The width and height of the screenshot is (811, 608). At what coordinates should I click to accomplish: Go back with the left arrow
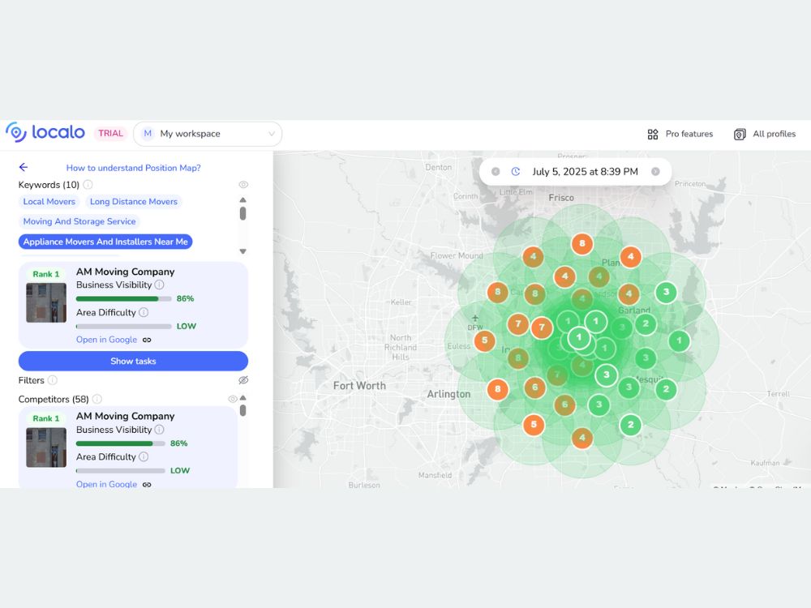coord(24,167)
